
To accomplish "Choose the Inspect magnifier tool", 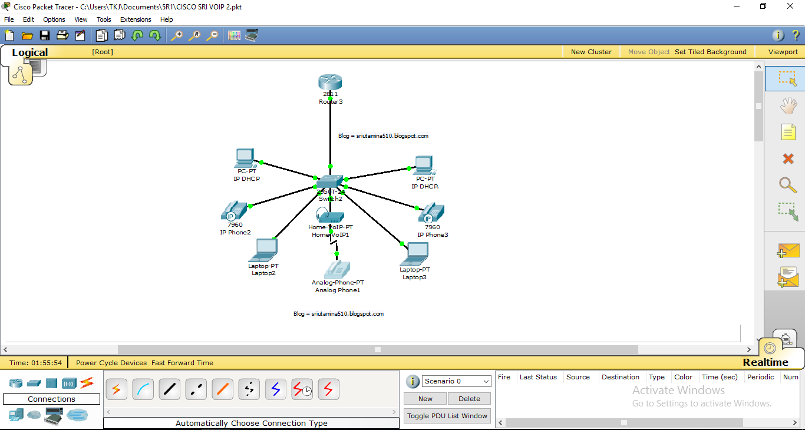I will pyautogui.click(x=788, y=185).
